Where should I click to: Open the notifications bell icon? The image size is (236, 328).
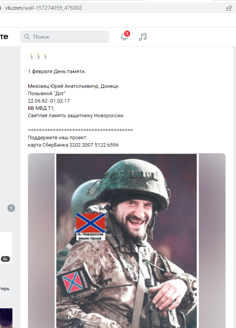point(124,37)
